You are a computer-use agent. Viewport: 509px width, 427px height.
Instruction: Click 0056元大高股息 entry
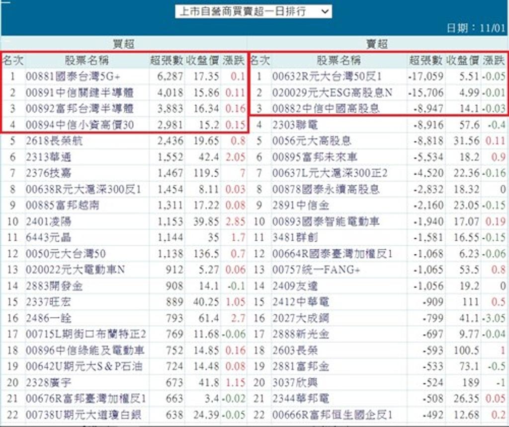coord(312,141)
